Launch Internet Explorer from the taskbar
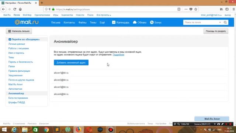The height and width of the screenshot is (133, 236). click(x=14, y=130)
